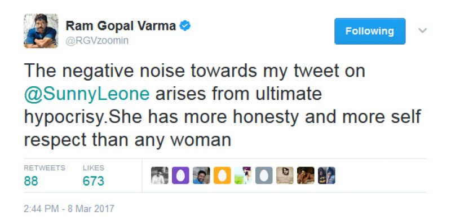Select the purple egg avatar
The image size is (451, 220).
coord(180,175)
